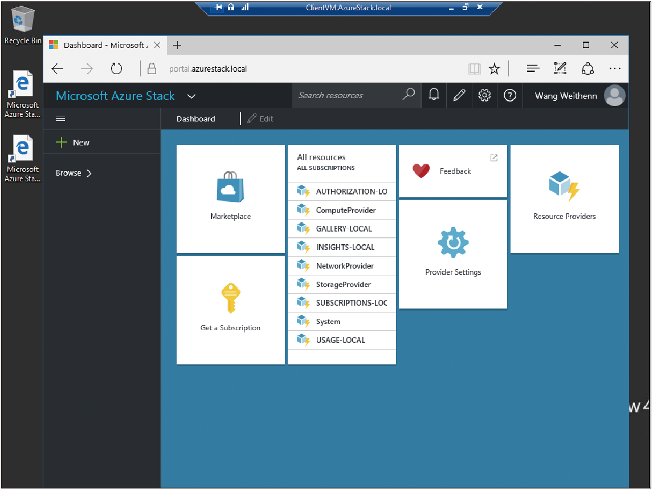Image resolution: width=653 pixels, height=491 pixels.
Task: Open the NetworkProvider resource row
Action: pos(341,266)
